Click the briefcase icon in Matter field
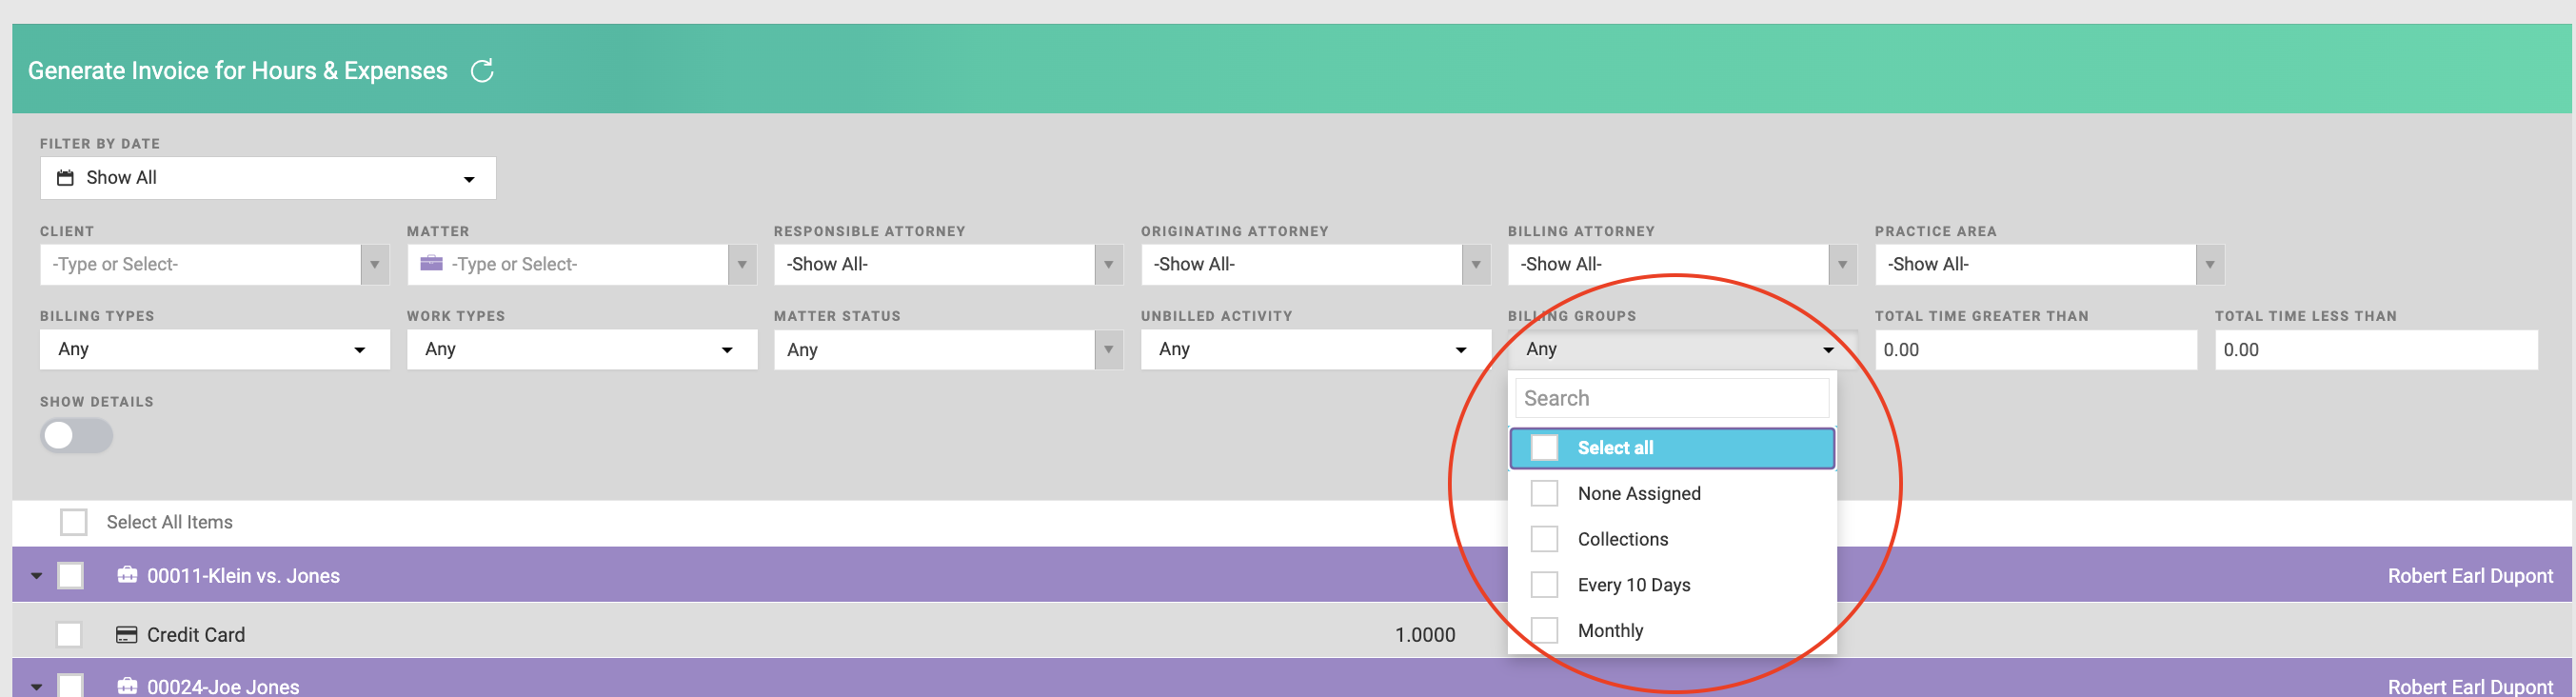The width and height of the screenshot is (2576, 697). click(x=431, y=264)
